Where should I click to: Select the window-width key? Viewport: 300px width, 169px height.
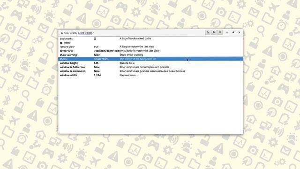pyautogui.click(x=150, y=75)
